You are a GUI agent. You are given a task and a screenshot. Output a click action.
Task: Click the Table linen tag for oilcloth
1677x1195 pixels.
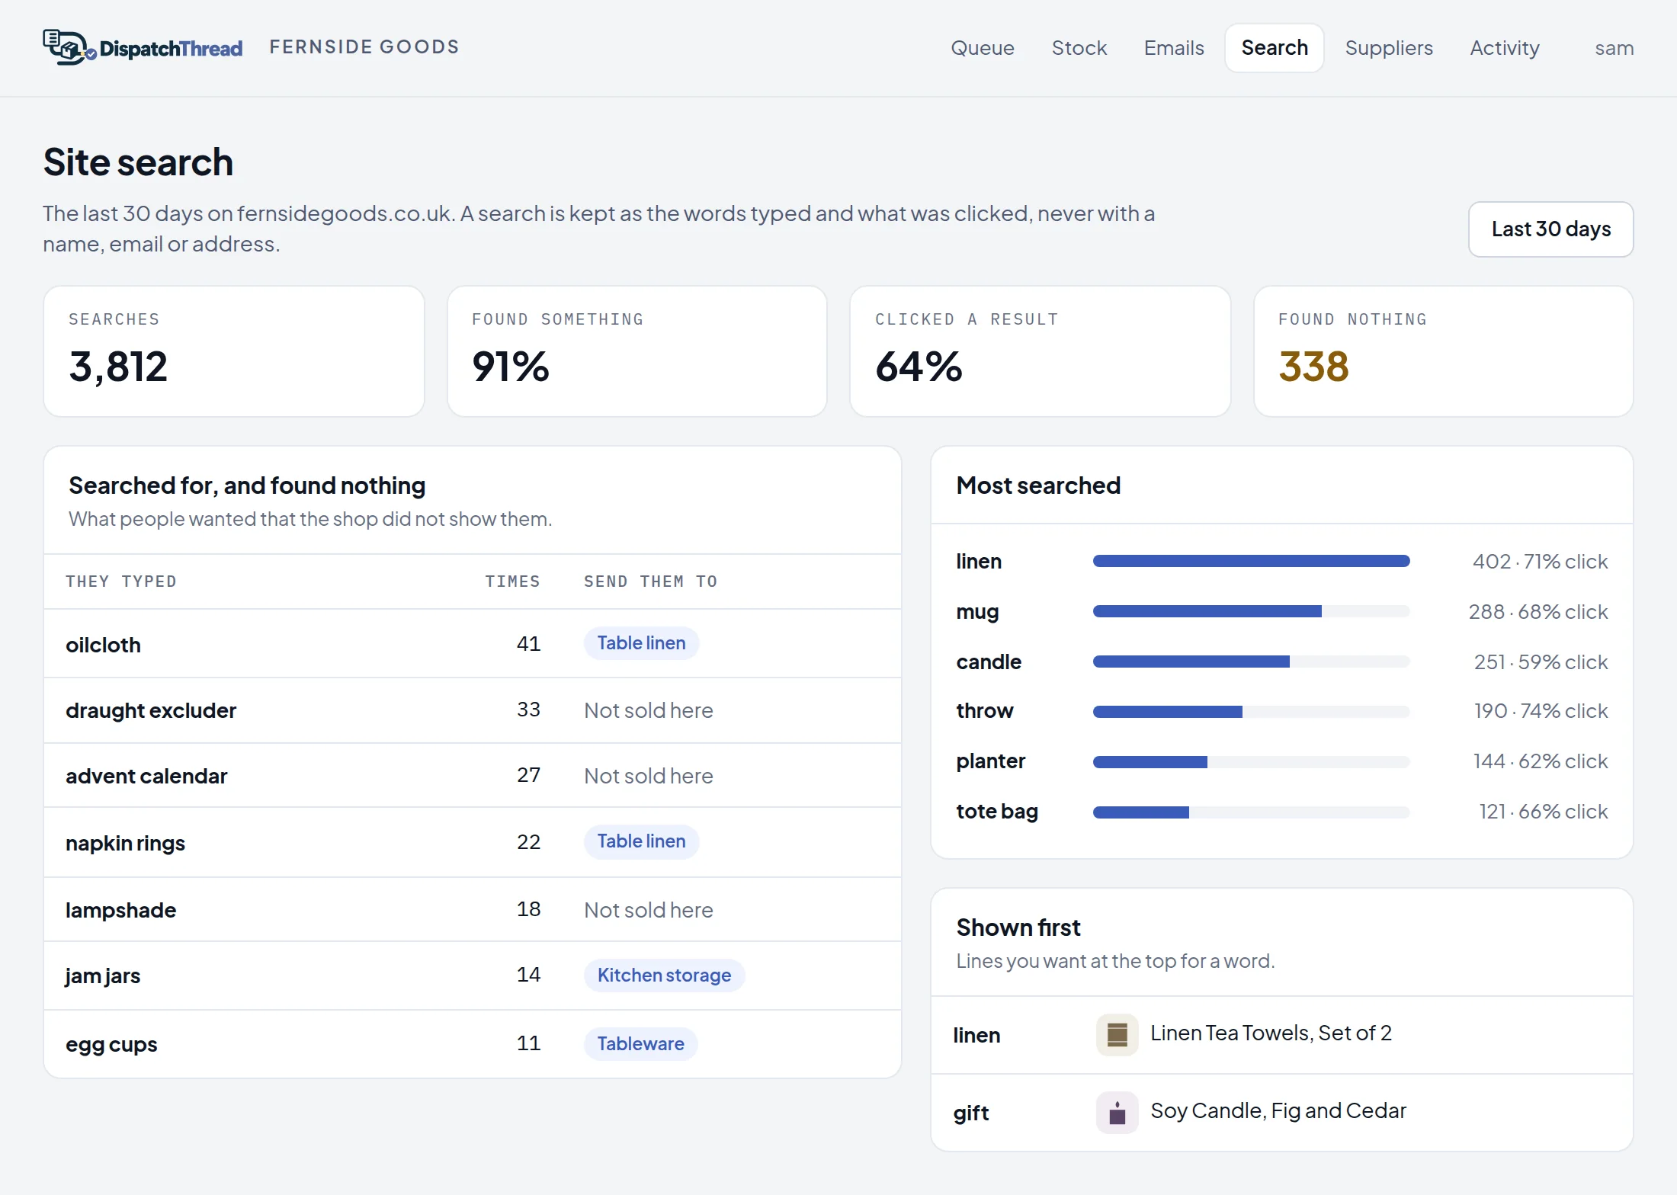641,642
